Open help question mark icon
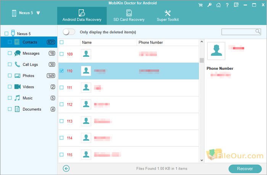The width and height of the screenshot is (267, 175). click(x=227, y=5)
